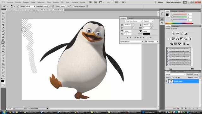Click the color spectrum ramp
Image resolution: width=202 pixels, height=114 pixels.
179,23
